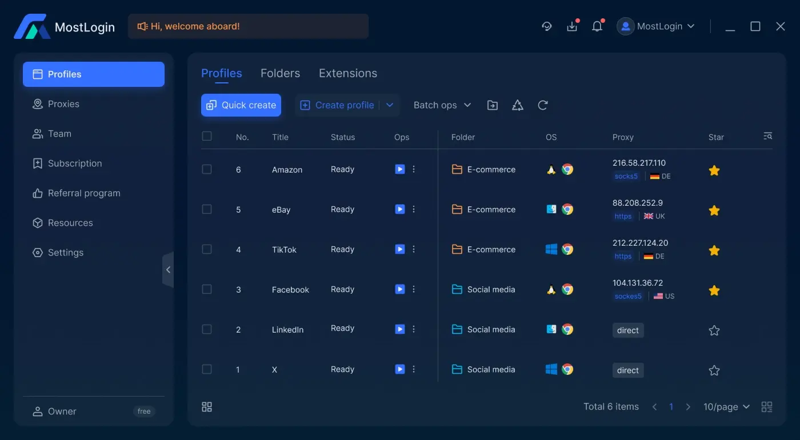
Task: Click the direct proxy tag for LinkedIn
Action: click(x=628, y=330)
